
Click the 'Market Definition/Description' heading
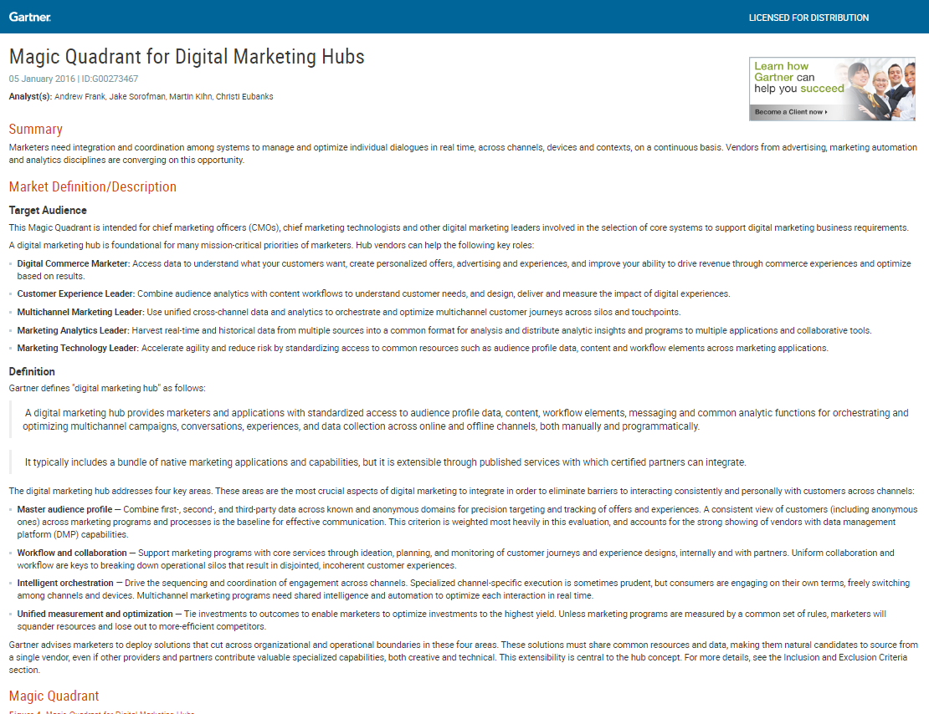tap(92, 187)
